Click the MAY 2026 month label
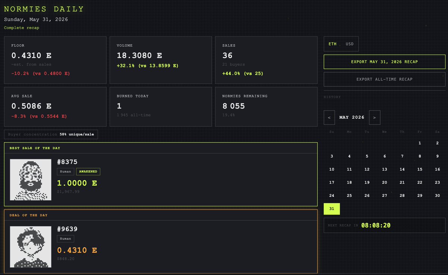 coord(352,118)
